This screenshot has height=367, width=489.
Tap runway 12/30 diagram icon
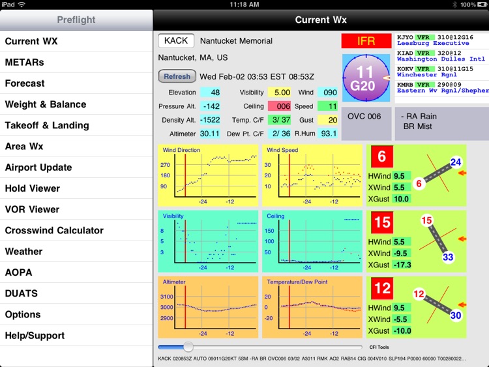(x=438, y=305)
